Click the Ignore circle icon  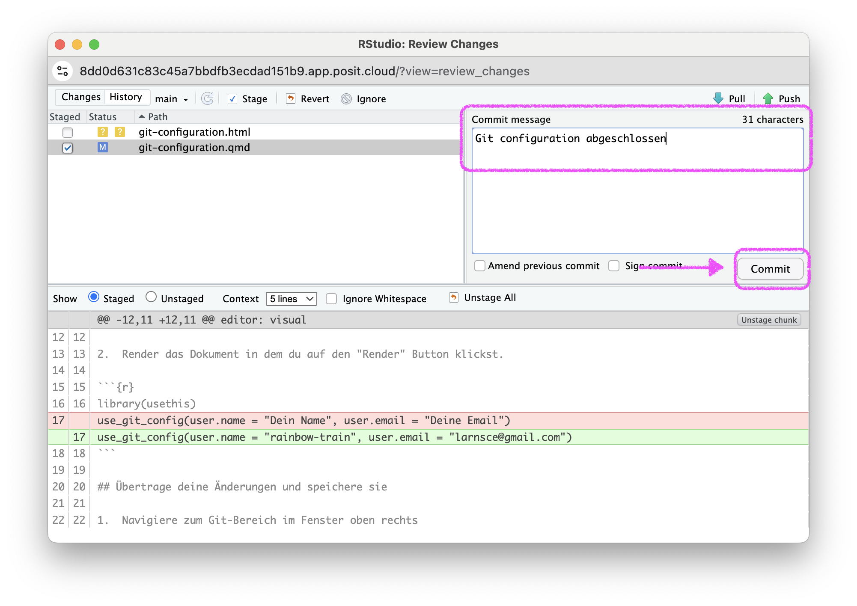pyautogui.click(x=346, y=99)
